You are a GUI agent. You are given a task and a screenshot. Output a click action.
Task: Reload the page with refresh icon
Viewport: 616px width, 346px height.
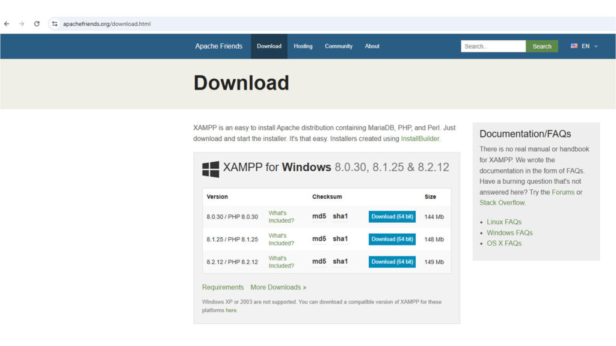(37, 23)
